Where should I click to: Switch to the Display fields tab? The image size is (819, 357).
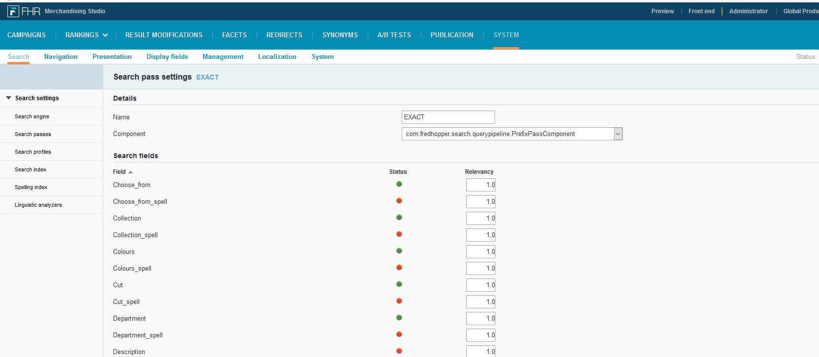[x=167, y=56]
